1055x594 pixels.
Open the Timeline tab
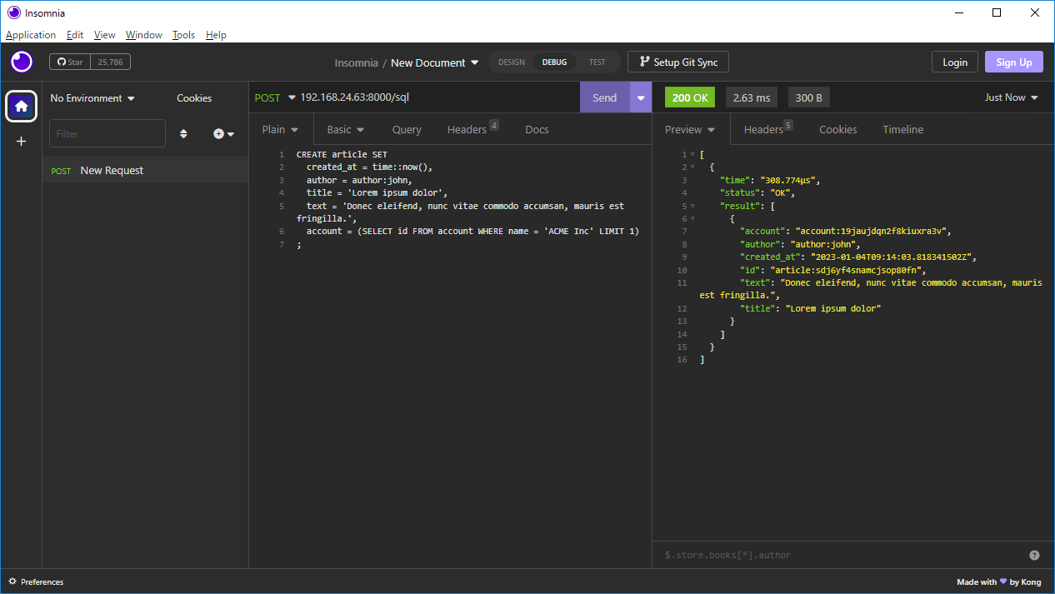tap(903, 129)
